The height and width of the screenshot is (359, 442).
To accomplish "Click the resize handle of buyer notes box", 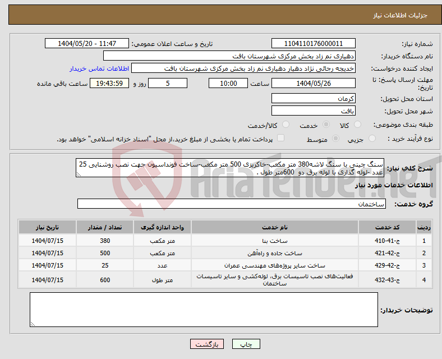I will pyautogui.click(x=33, y=324).
